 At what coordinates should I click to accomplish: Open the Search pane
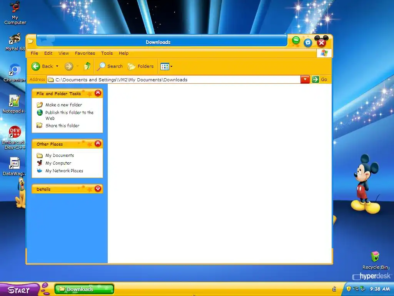(110, 66)
